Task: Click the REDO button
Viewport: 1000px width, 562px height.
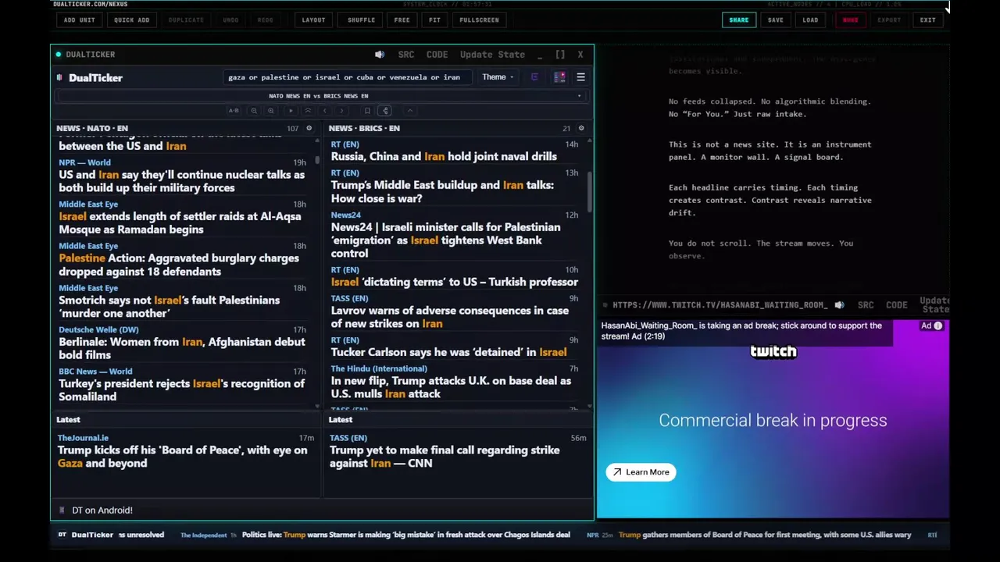Action: click(266, 20)
